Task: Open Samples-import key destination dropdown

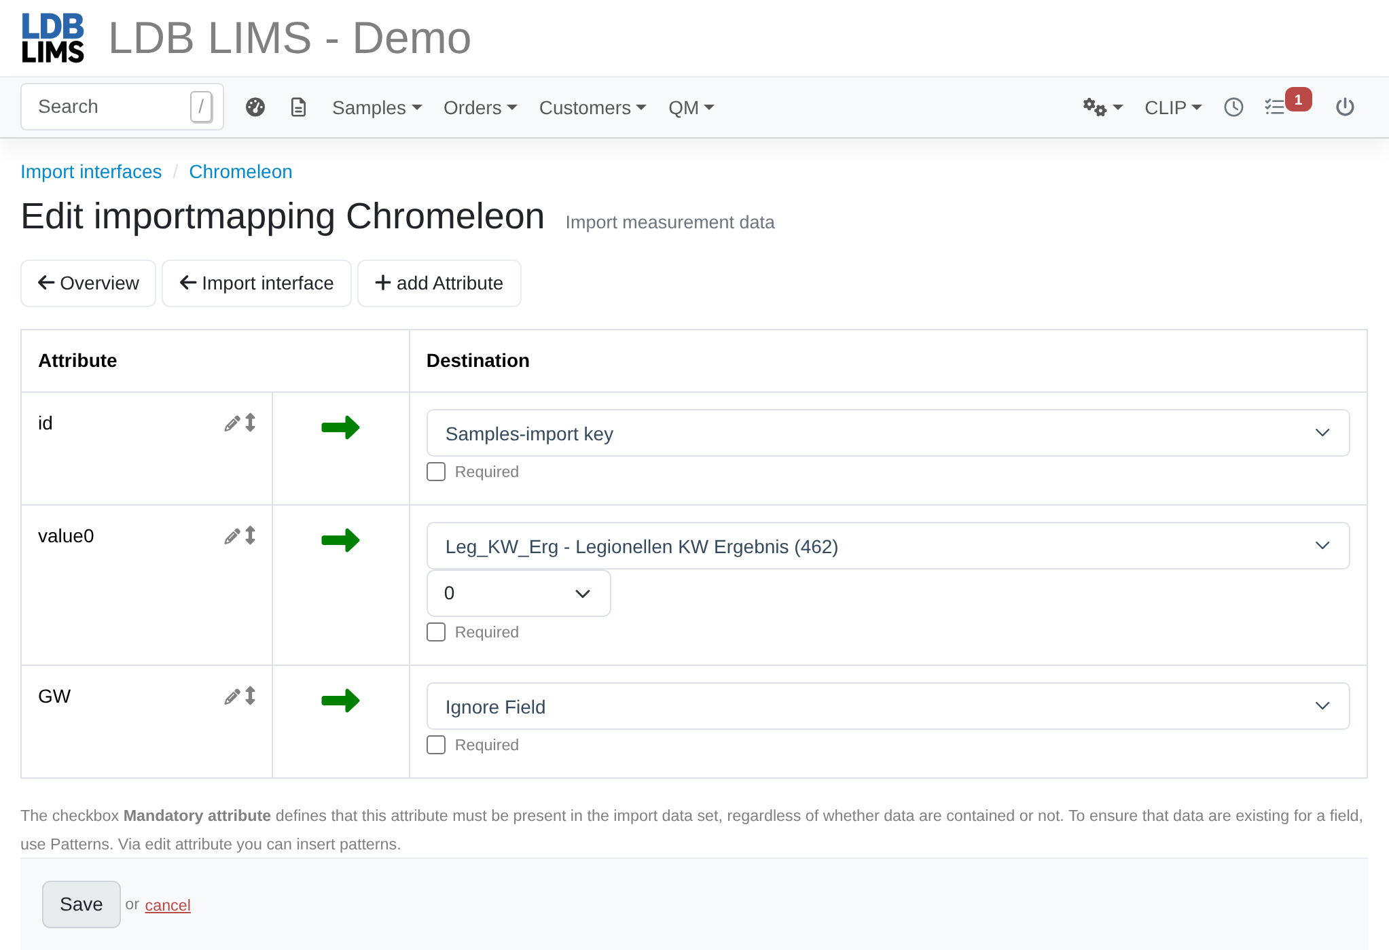Action: coord(888,433)
